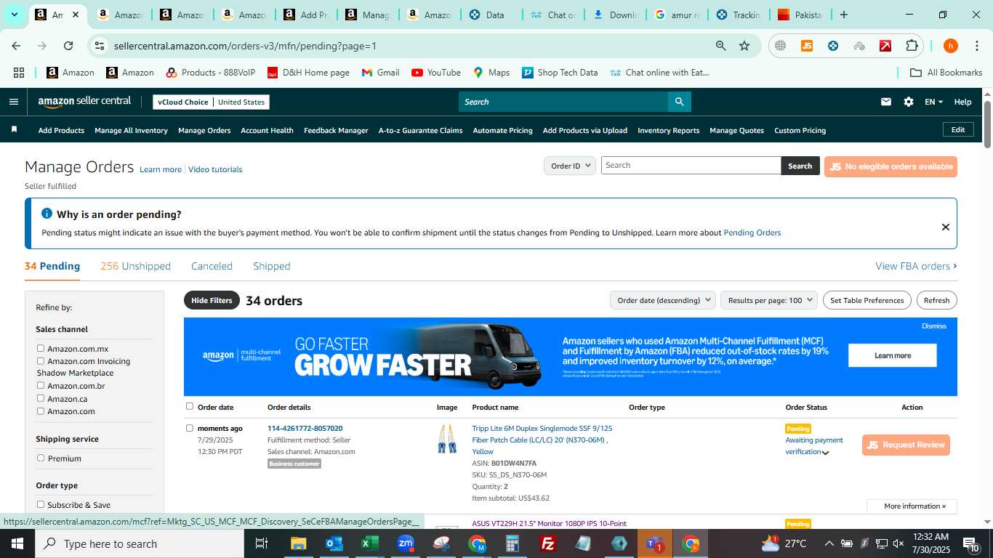Expand Awaiting payment verification details
This screenshot has height=558, width=993.
coord(825,453)
